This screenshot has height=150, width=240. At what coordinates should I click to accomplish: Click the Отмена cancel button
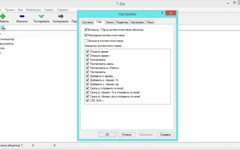click(126, 134)
